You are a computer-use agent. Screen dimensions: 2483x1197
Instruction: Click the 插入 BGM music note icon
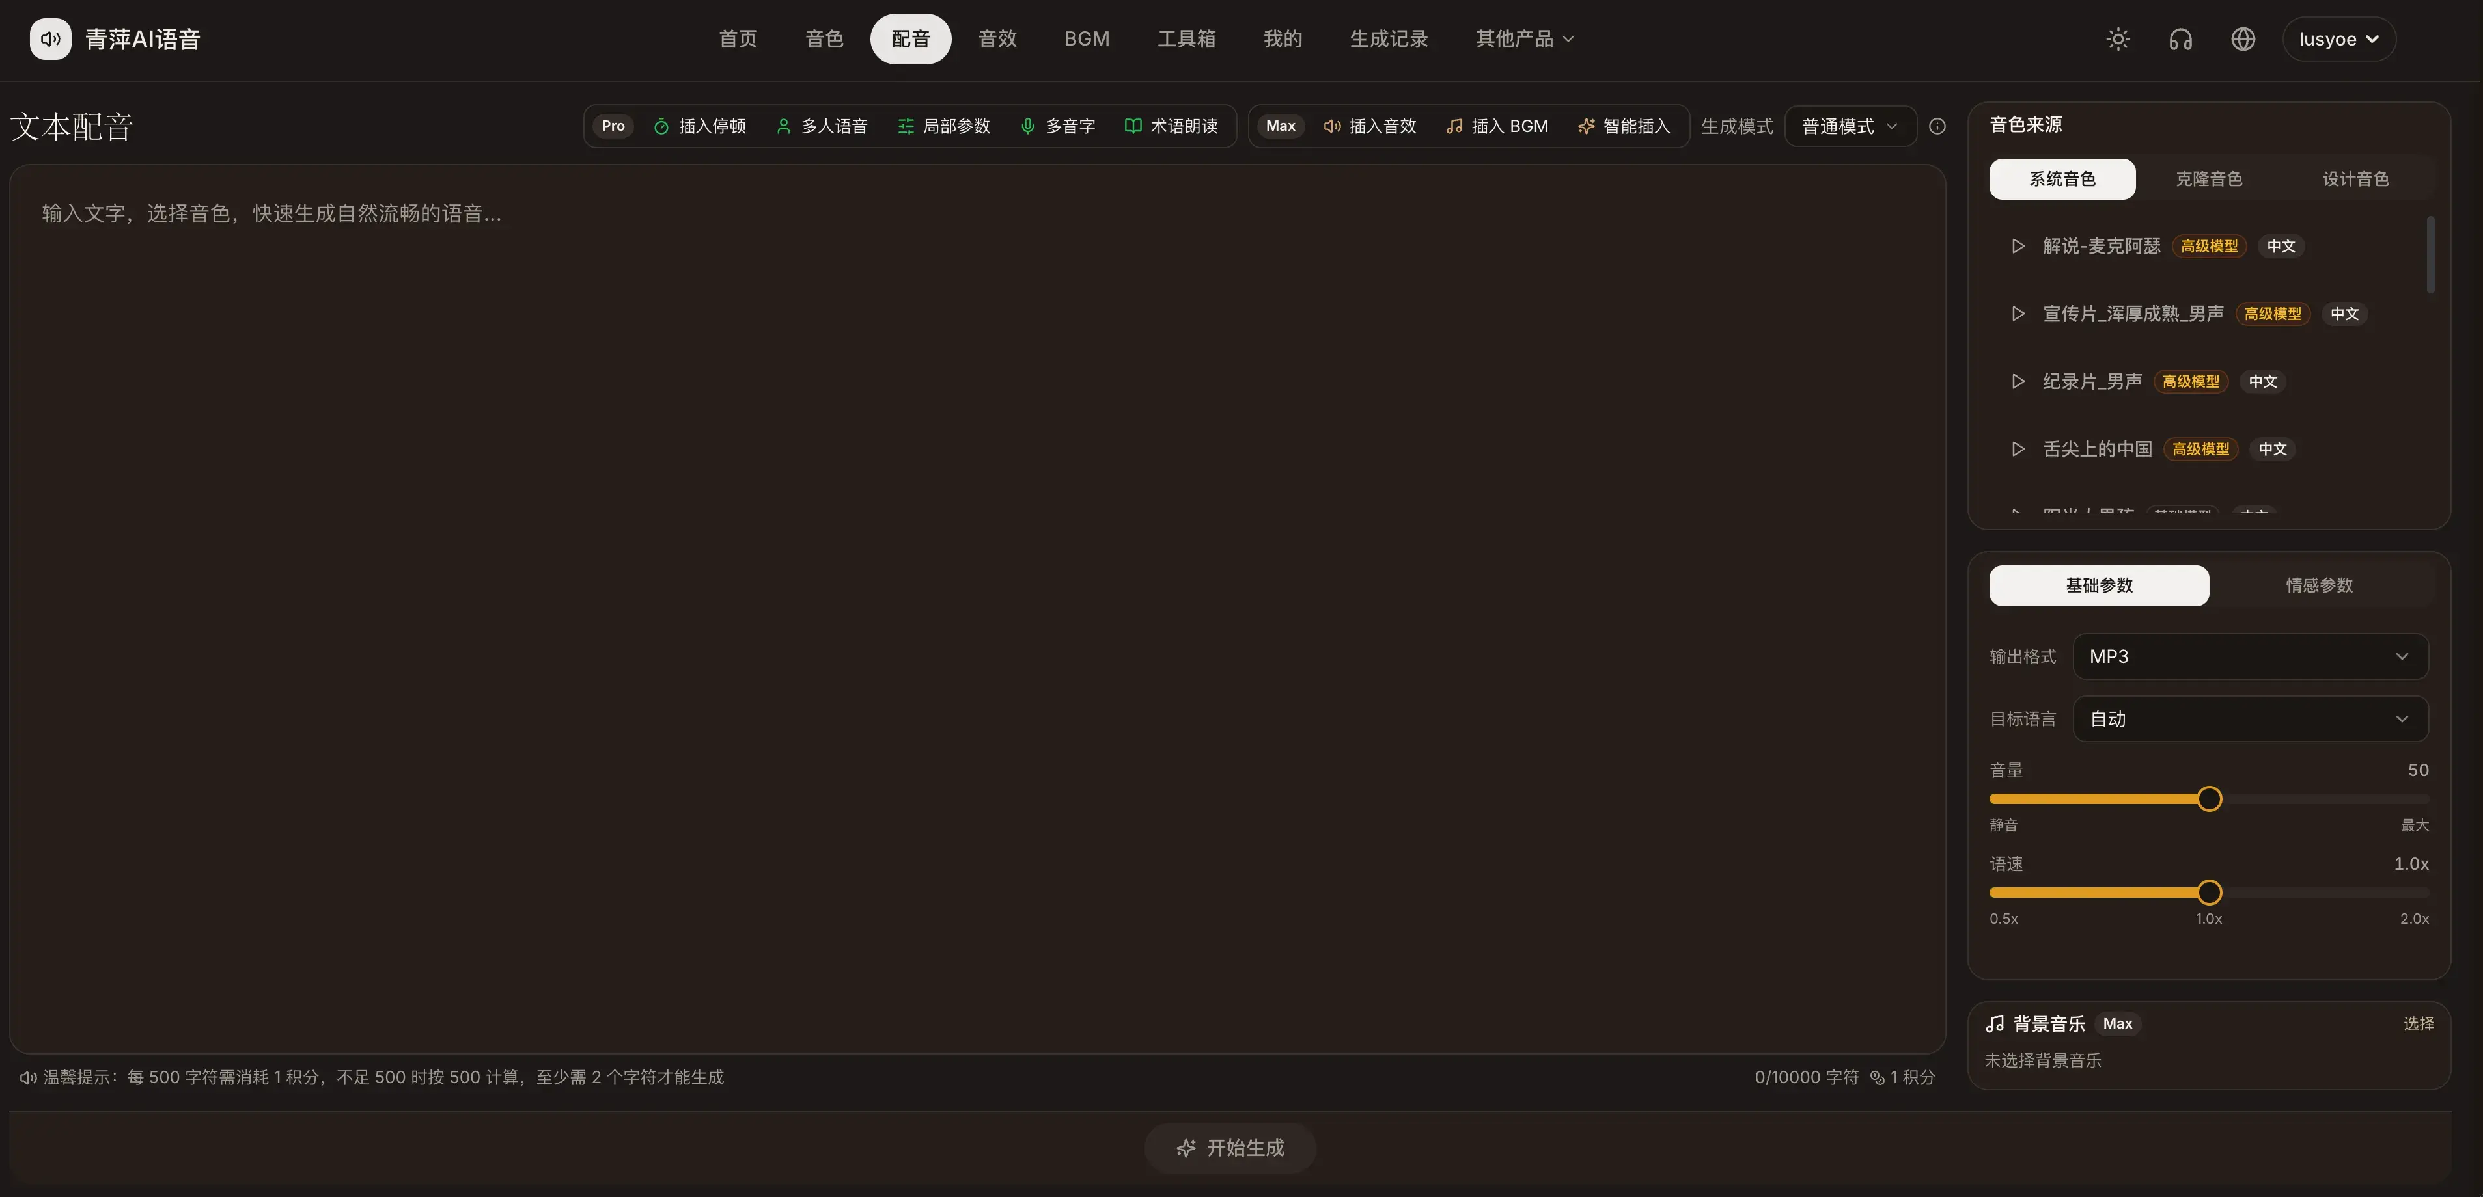point(1454,126)
